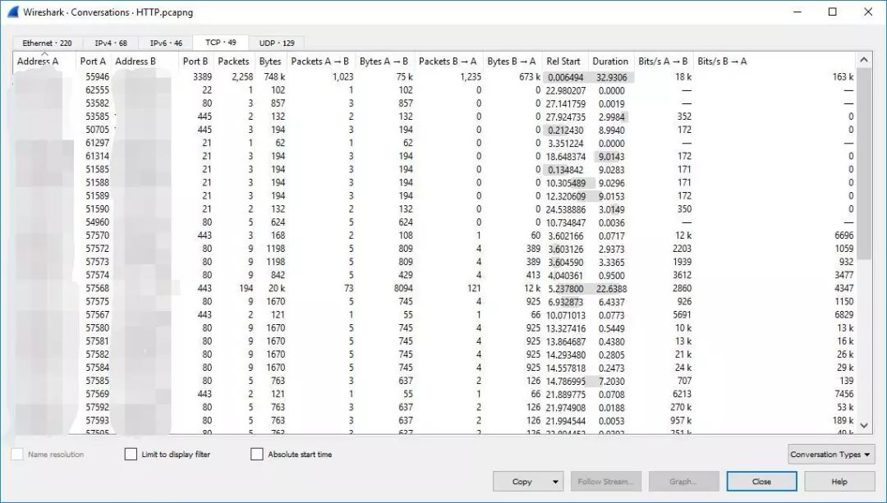Sort by the Port A column header
This screenshot has width=887, height=503.
pos(94,61)
